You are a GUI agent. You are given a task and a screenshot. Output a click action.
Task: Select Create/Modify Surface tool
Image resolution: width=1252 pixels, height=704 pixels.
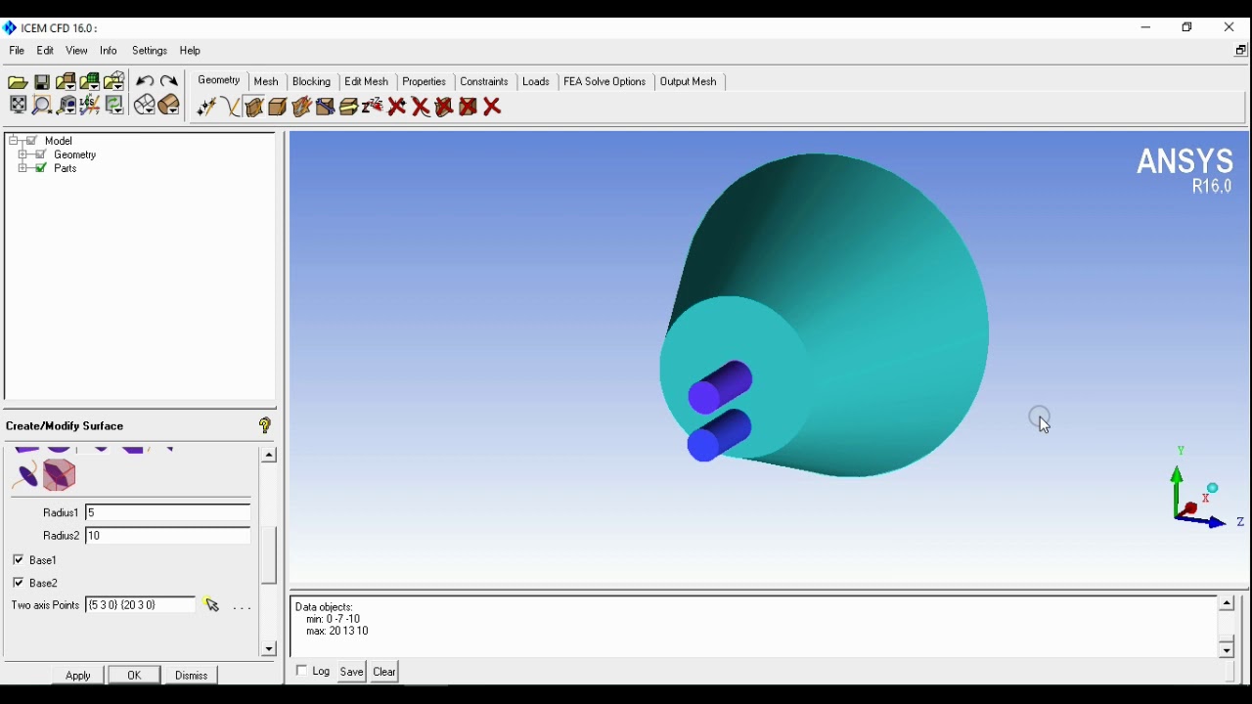click(x=254, y=107)
